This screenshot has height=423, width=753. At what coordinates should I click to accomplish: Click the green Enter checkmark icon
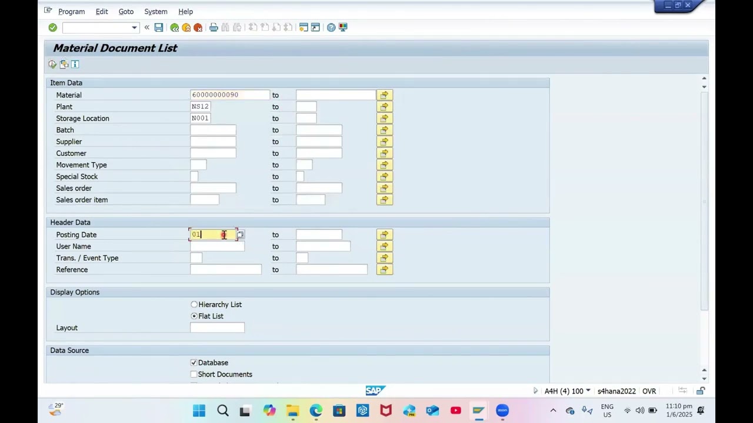tap(52, 28)
